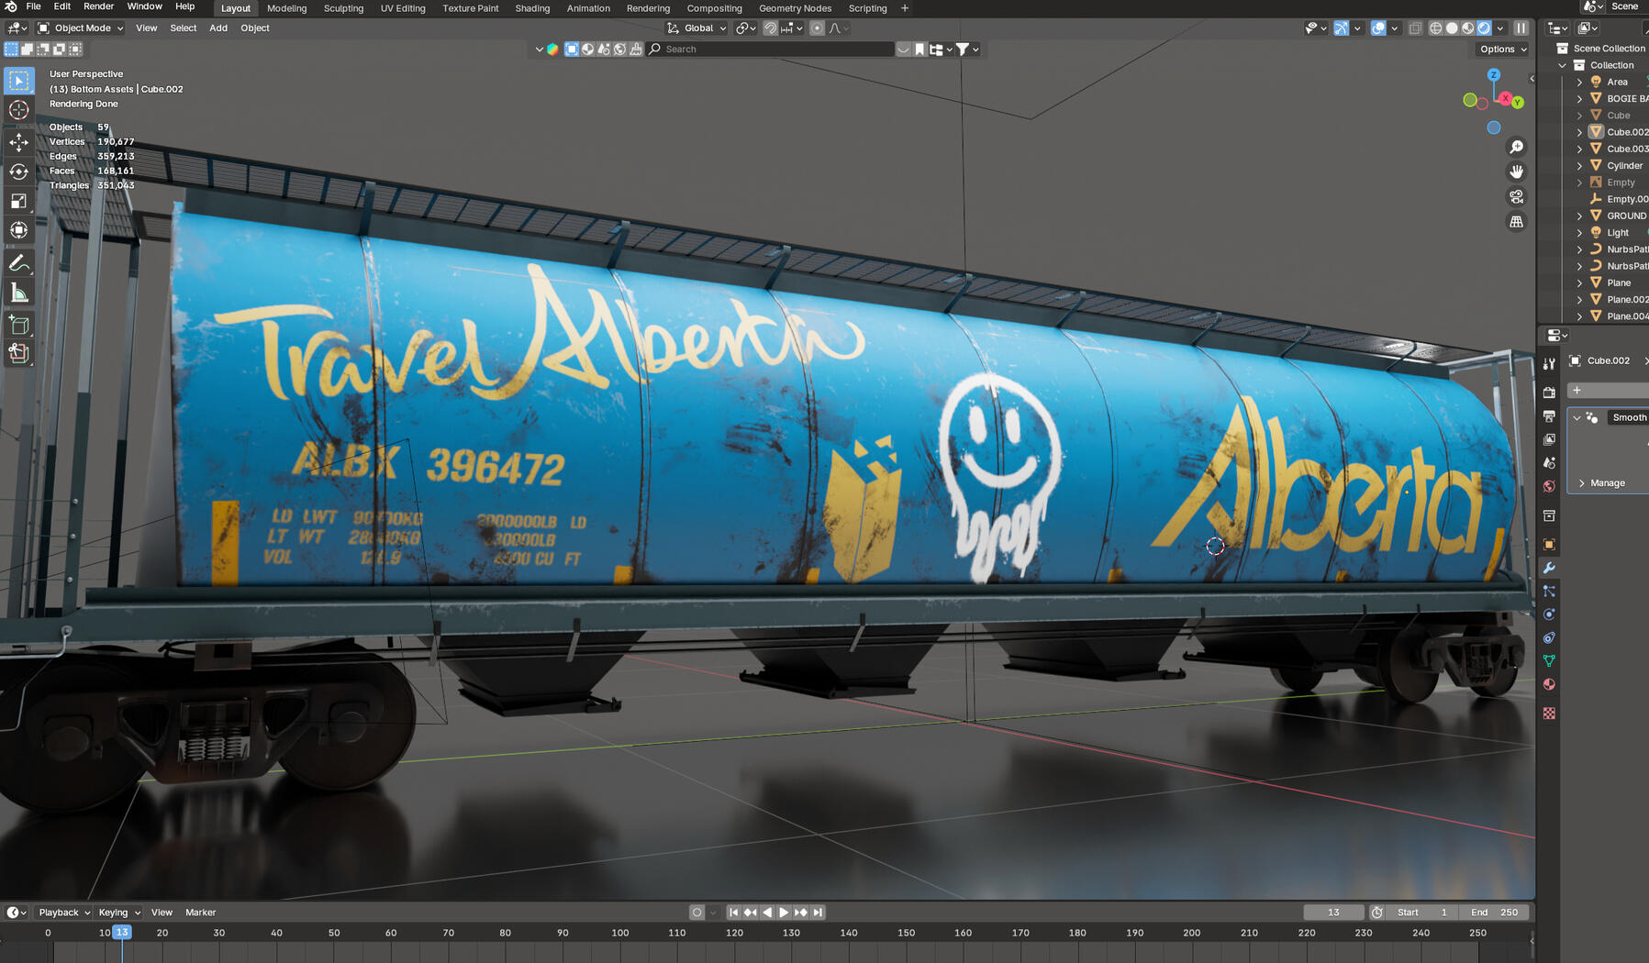Jump to the first frame
1649x963 pixels.
coord(733,913)
